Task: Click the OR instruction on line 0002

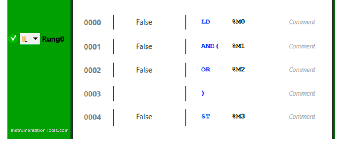Action: [x=206, y=69]
